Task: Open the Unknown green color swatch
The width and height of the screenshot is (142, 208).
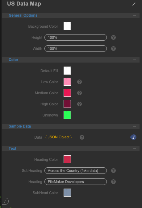Action: point(67,115)
